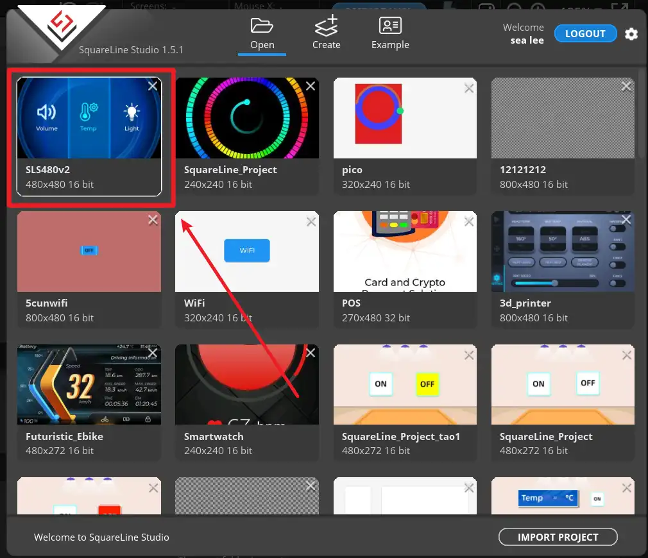
Task: Remove the 3d_printer project using its X icon
Action: [x=626, y=219]
